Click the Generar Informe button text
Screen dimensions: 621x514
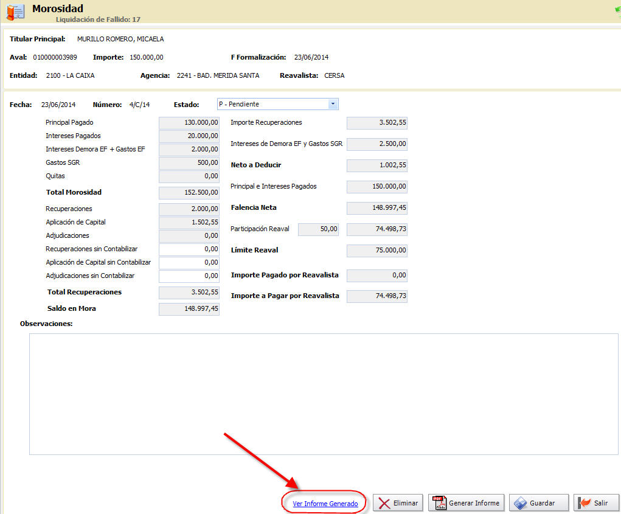pos(474,503)
